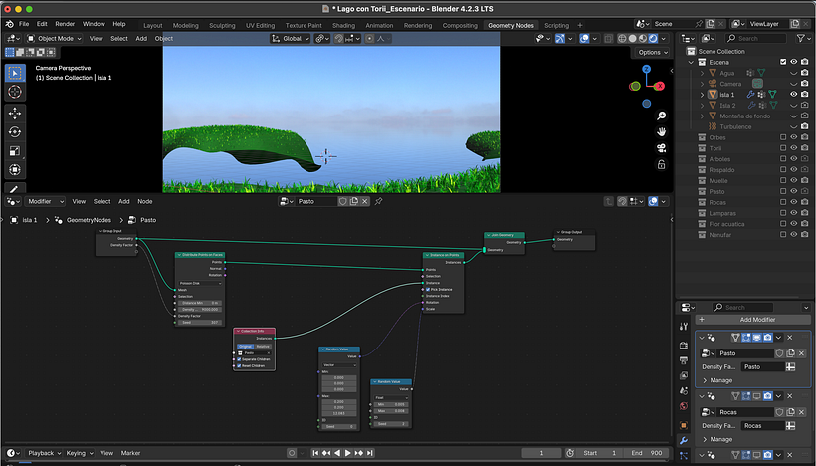Toggle eye visibility for Nenufar collection
Image resolution: width=816 pixels, height=466 pixels.
[x=794, y=235]
